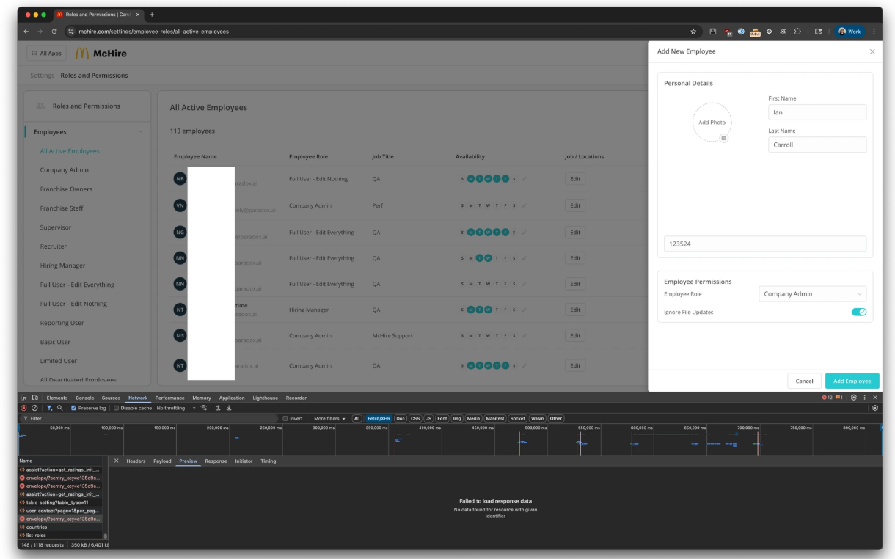Screen dimensions: 895x559
Task: Uncheck the Preserve log checkbox
Action: [x=73, y=408]
